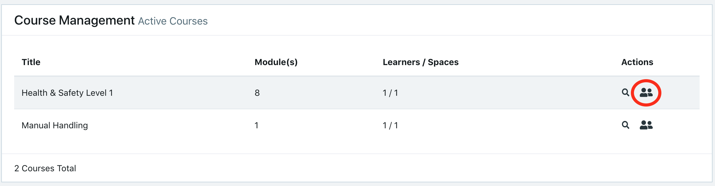Click the Actions column header
This screenshot has height=186, width=715.
[x=637, y=62]
